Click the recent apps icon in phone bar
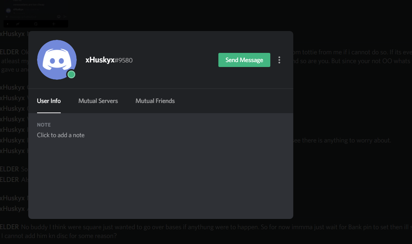 click(18, 24)
